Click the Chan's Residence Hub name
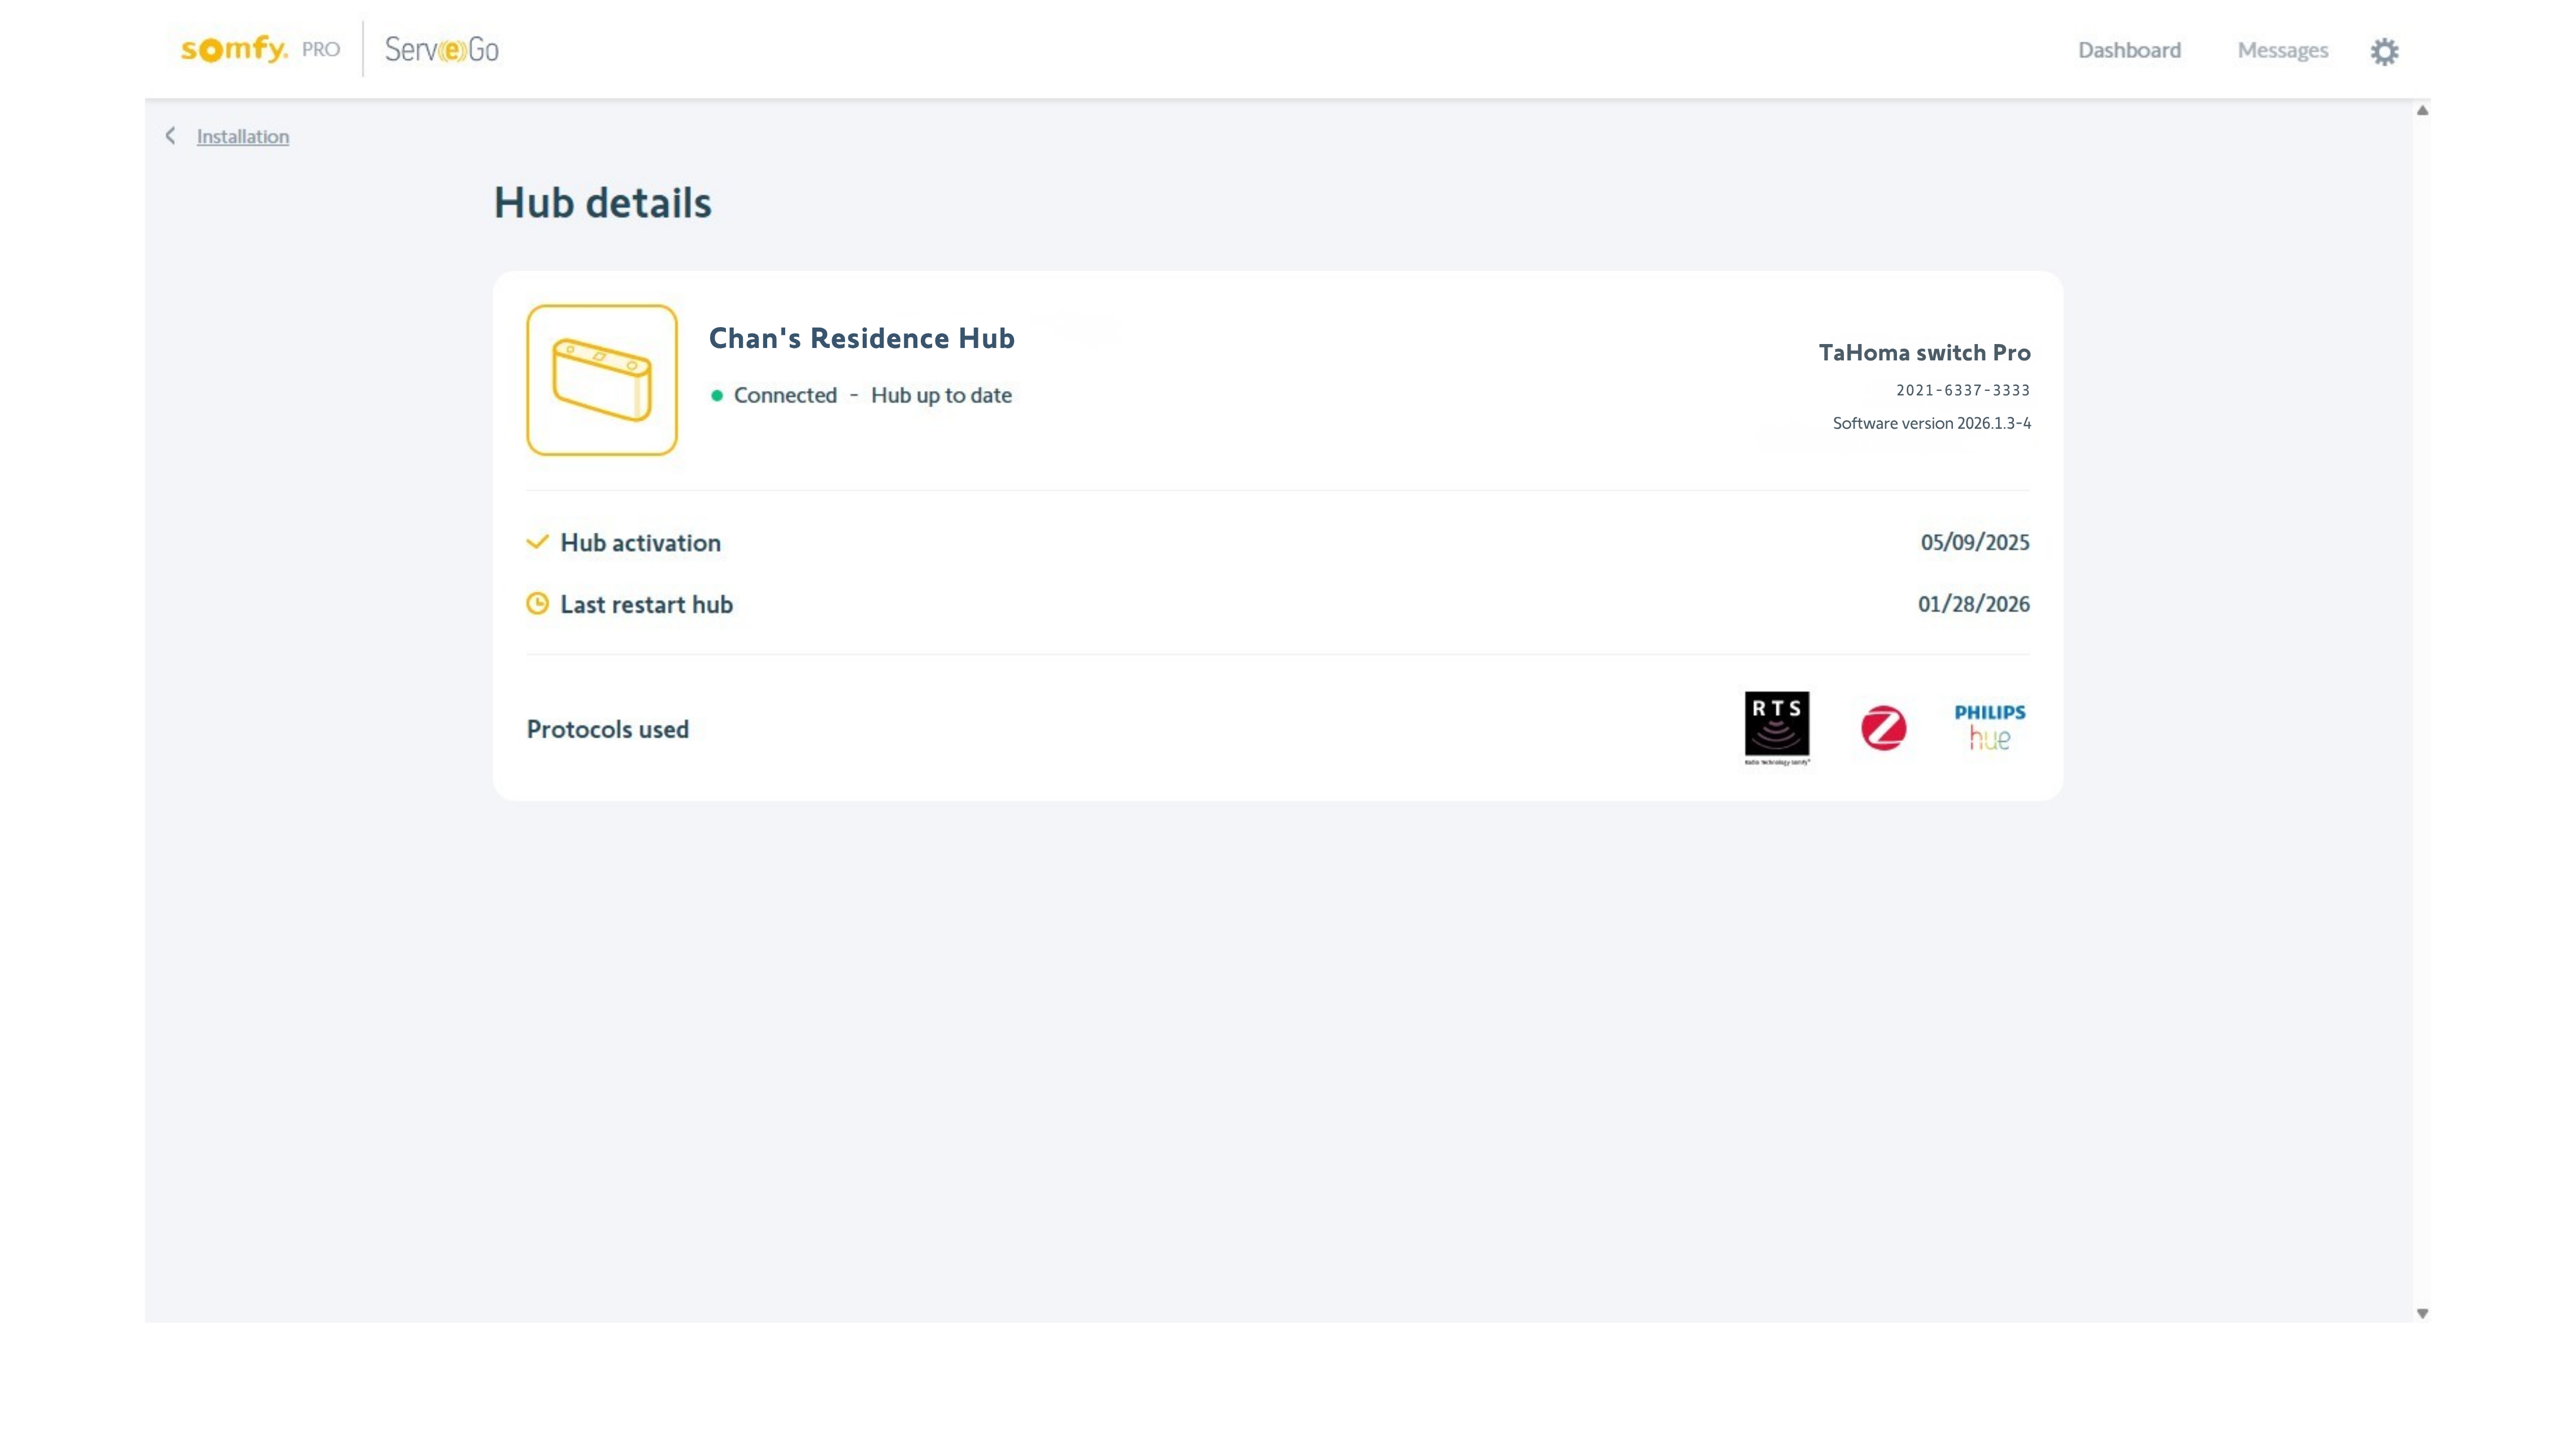This screenshot has height=1449, width=2576. click(x=861, y=338)
